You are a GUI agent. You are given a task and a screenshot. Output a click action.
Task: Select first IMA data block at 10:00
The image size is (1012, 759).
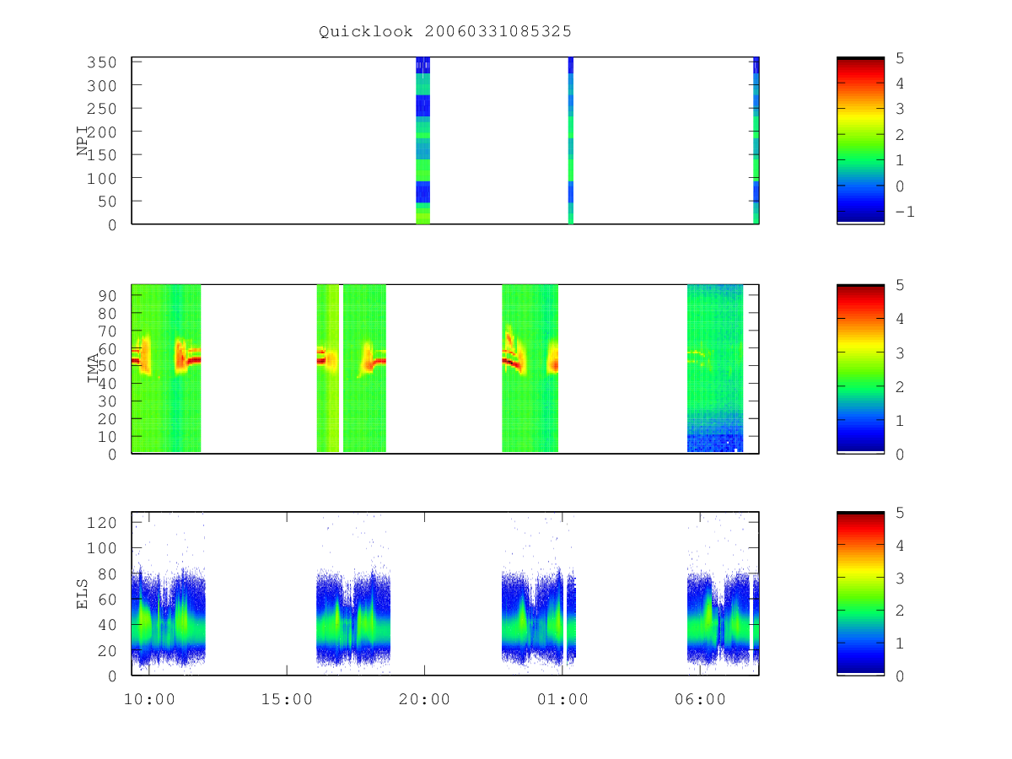click(x=166, y=369)
